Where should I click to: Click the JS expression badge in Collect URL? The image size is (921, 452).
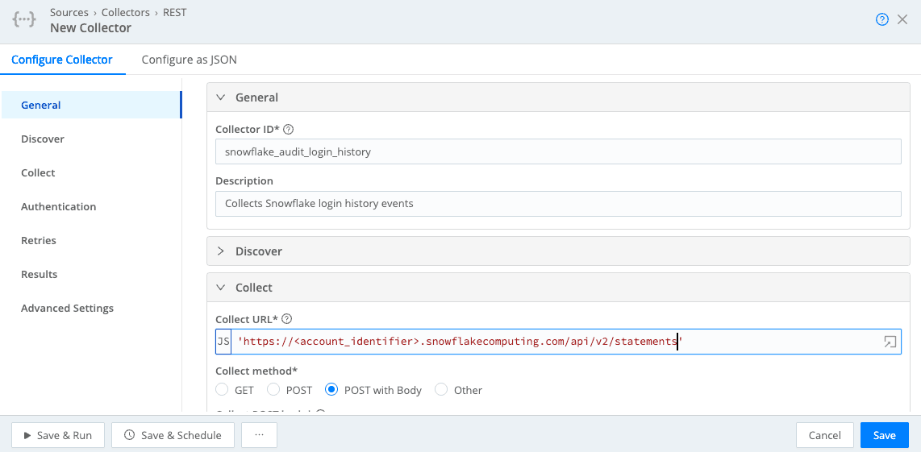pos(223,342)
